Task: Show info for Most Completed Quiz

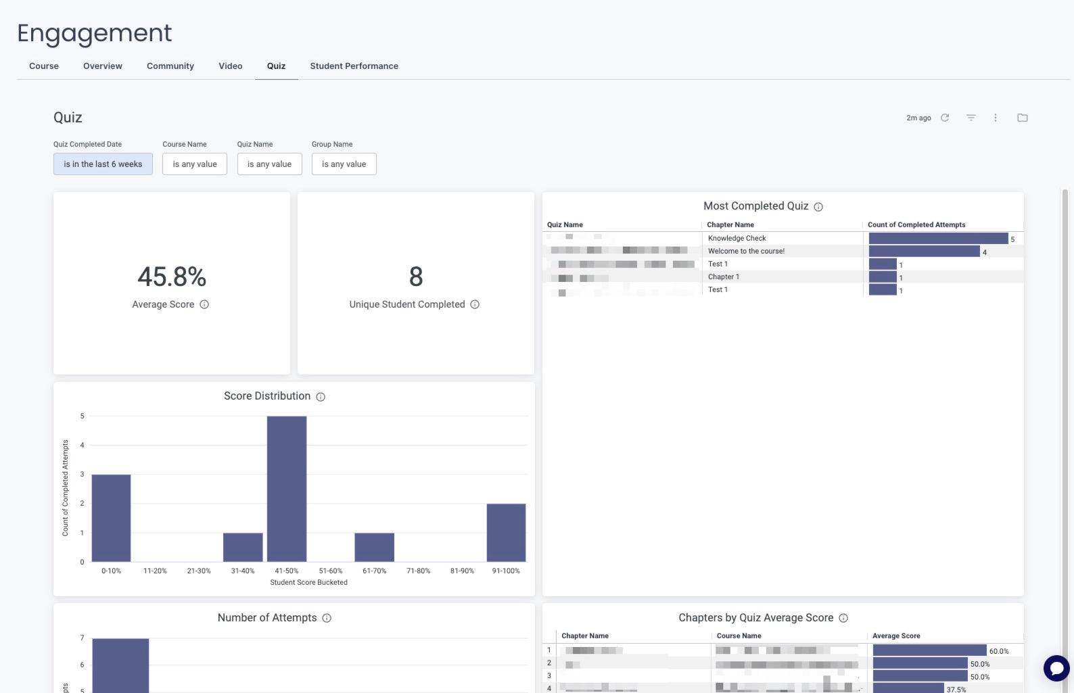Action: point(818,207)
